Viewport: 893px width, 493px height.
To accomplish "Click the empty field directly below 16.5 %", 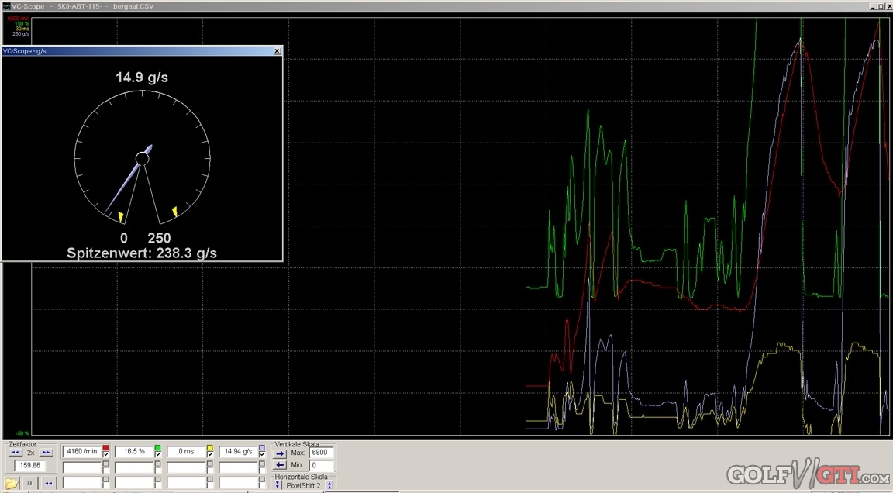I will click(x=134, y=467).
